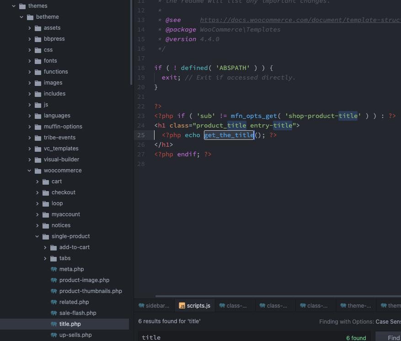
Task: Click the betheme folder icon
Action: 30,17
